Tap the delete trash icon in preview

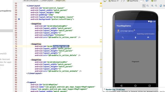point(135,37)
